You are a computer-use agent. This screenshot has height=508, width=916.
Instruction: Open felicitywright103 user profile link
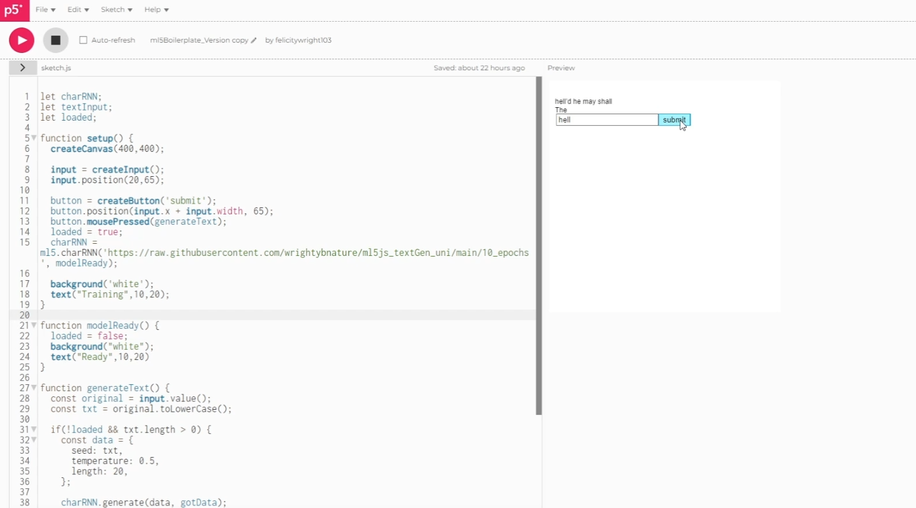point(303,40)
